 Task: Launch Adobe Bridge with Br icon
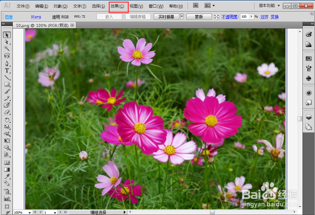tap(196, 6)
